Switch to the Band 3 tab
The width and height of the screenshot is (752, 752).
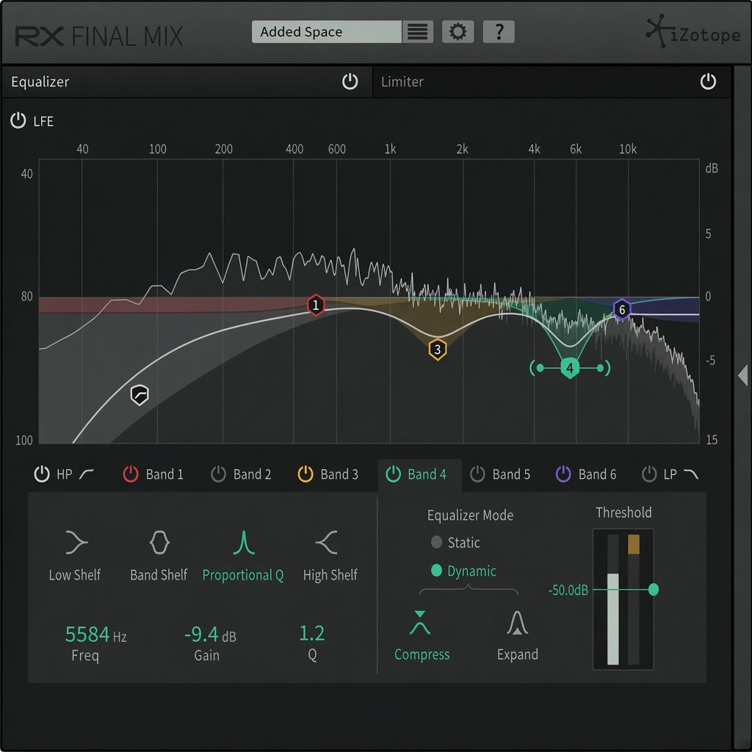339,474
